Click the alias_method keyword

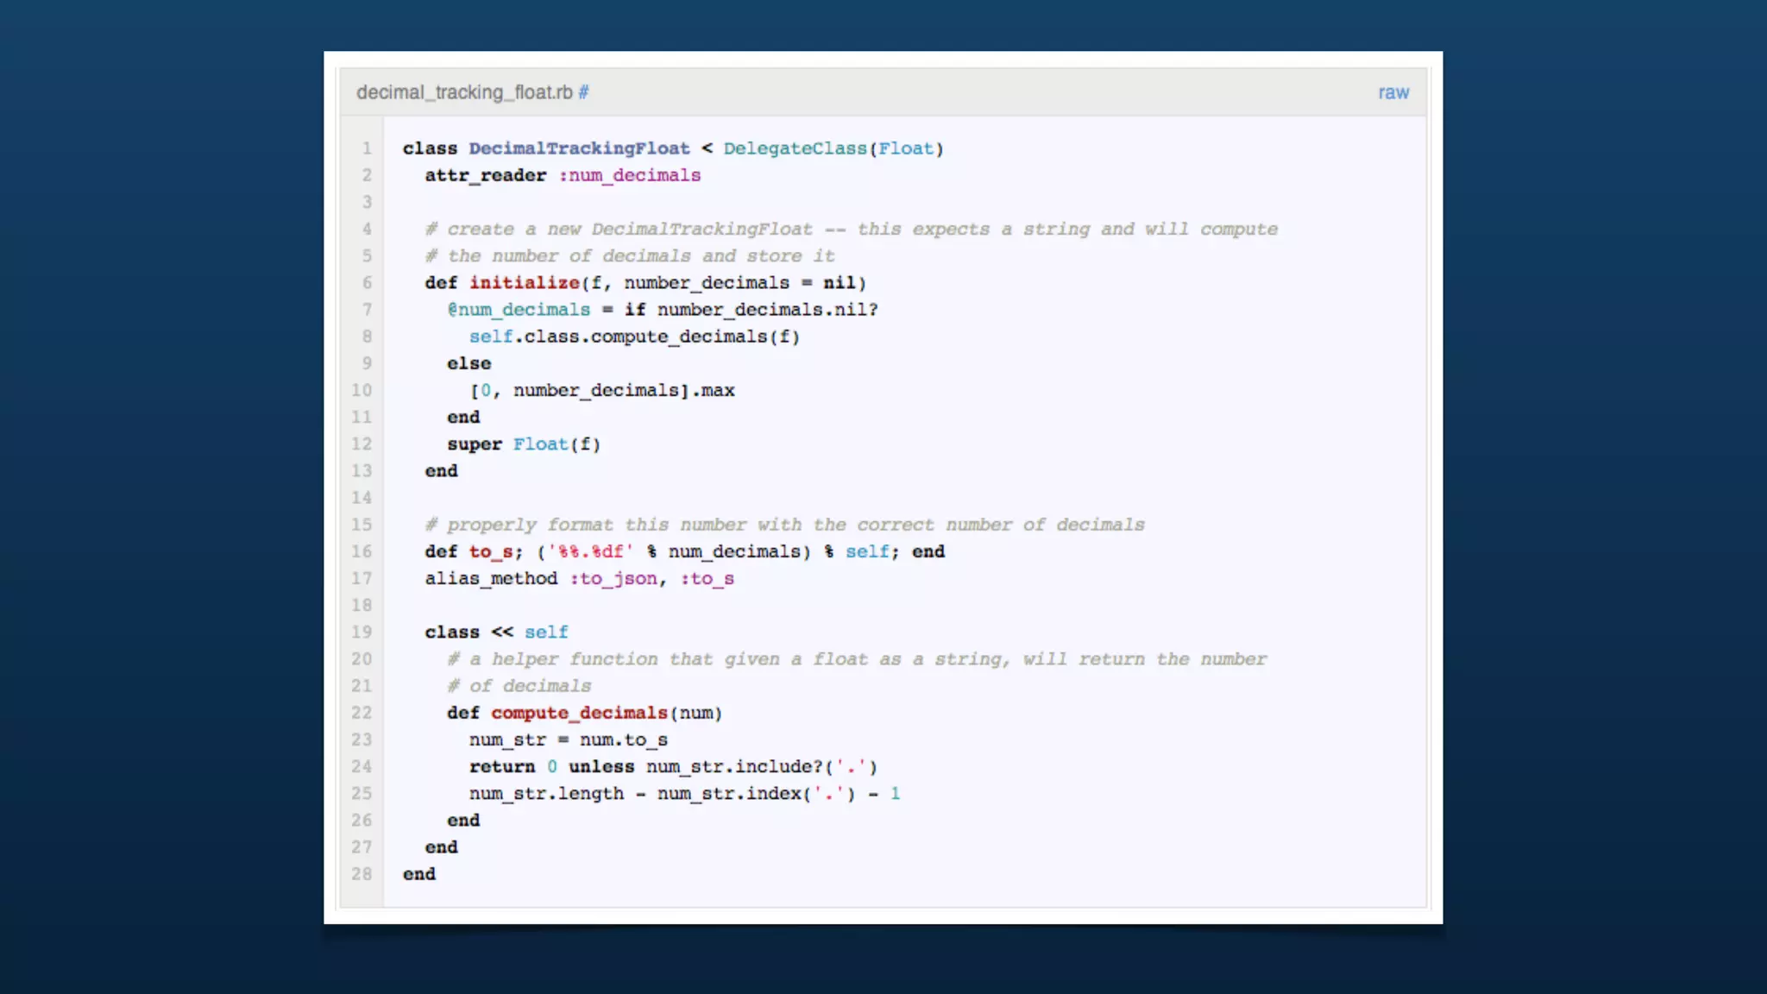pyautogui.click(x=491, y=579)
